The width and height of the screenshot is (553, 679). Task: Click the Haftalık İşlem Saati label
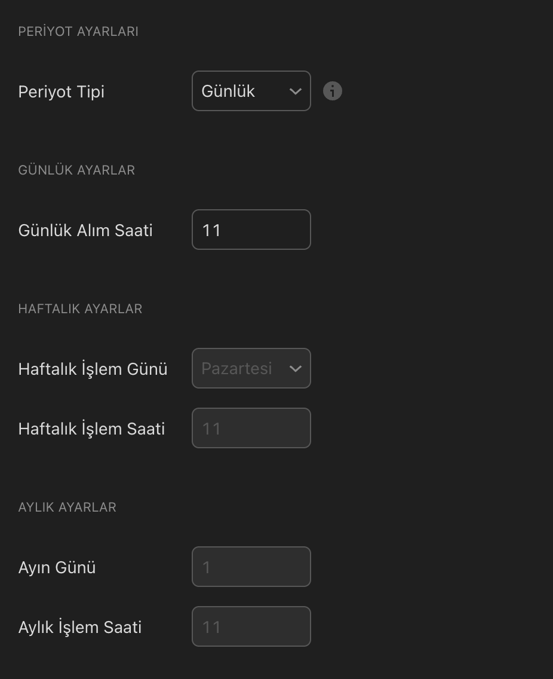pos(91,429)
